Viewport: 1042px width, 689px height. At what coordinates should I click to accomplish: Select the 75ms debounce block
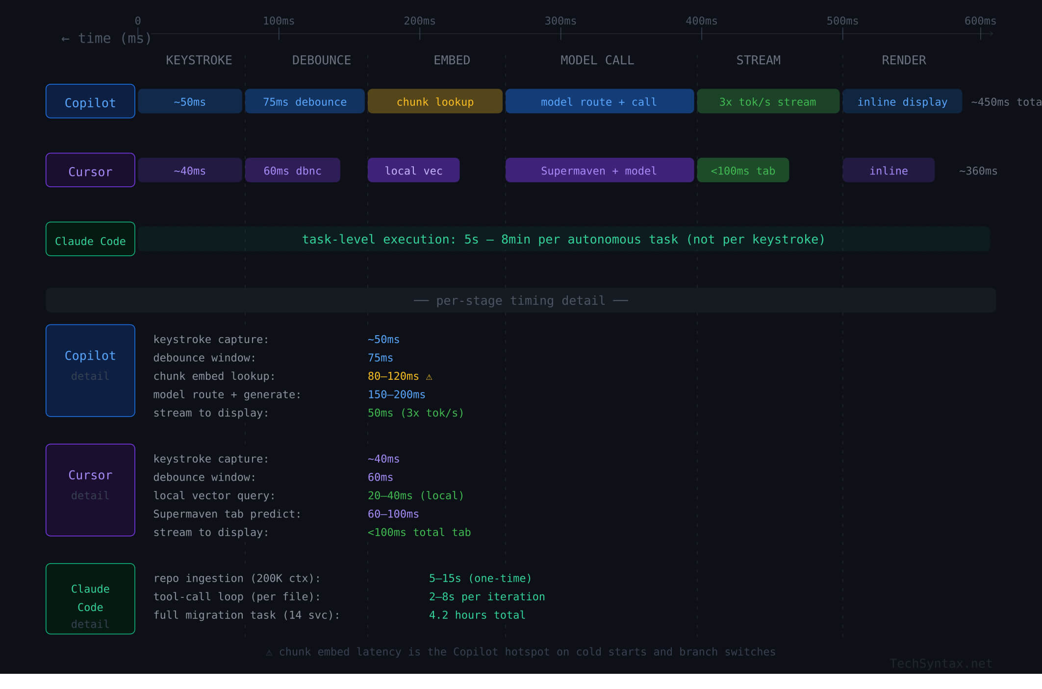click(305, 101)
